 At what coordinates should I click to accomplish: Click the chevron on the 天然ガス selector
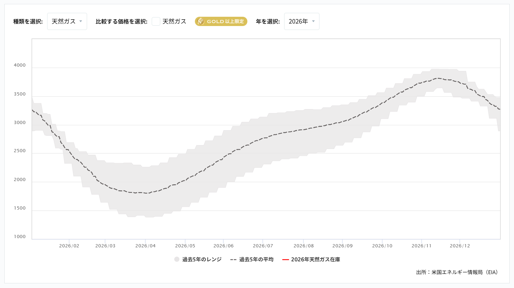tap(81, 21)
